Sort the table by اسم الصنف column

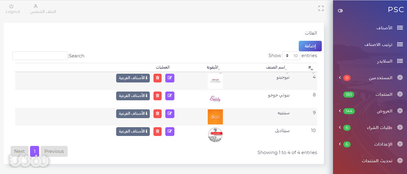(276, 67)
